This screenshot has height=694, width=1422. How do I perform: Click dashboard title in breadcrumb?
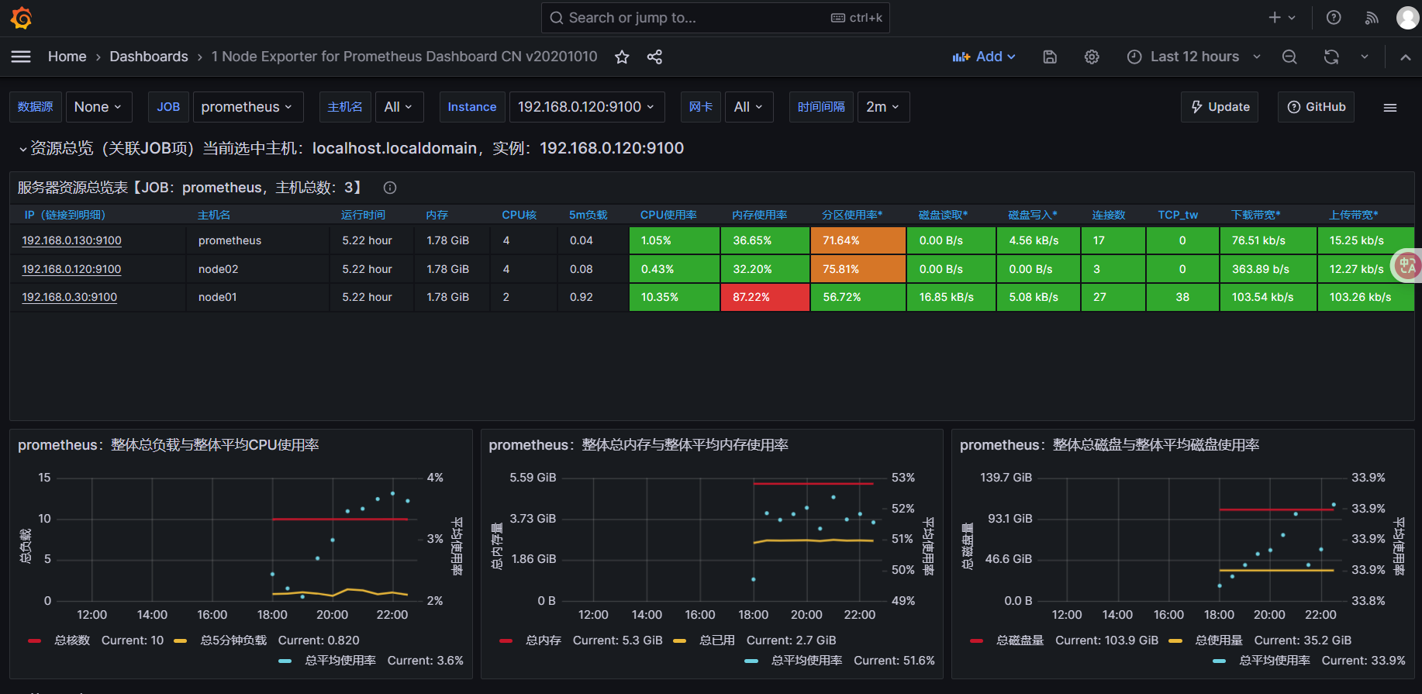(404, 57)
